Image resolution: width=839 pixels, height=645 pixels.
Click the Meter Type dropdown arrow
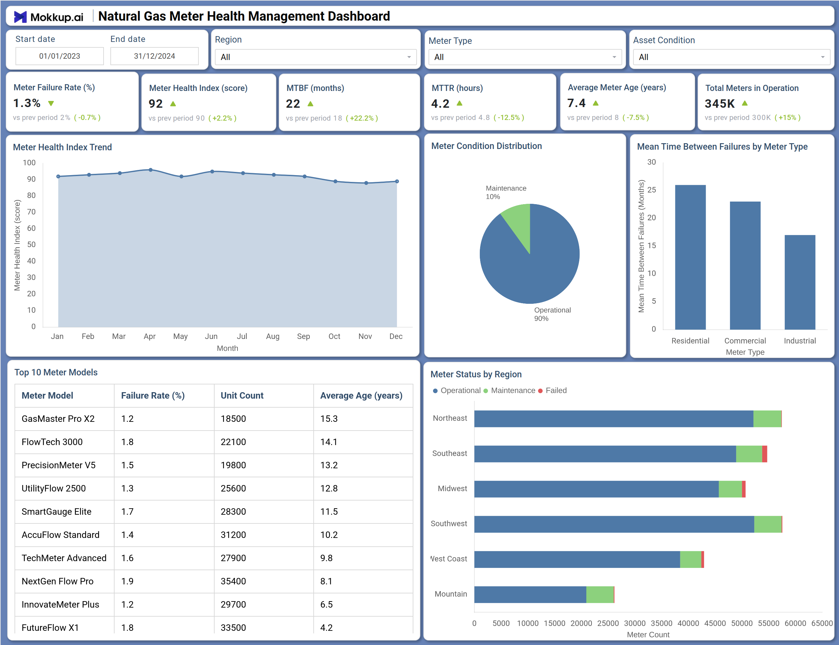pyautogui.click(x=614, y=57)
